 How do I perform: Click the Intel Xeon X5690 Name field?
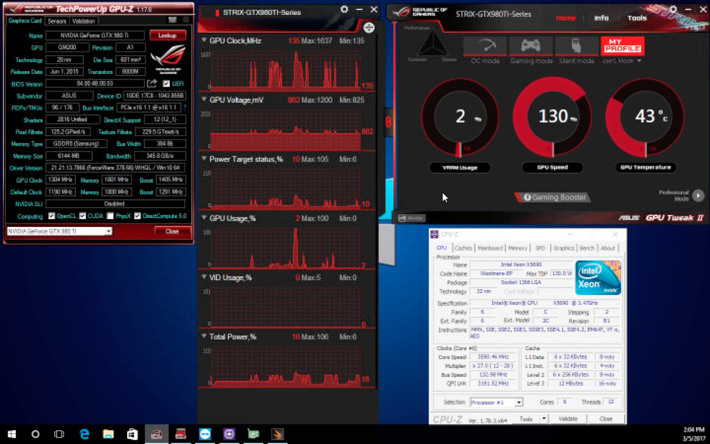[x=521, y=265]
